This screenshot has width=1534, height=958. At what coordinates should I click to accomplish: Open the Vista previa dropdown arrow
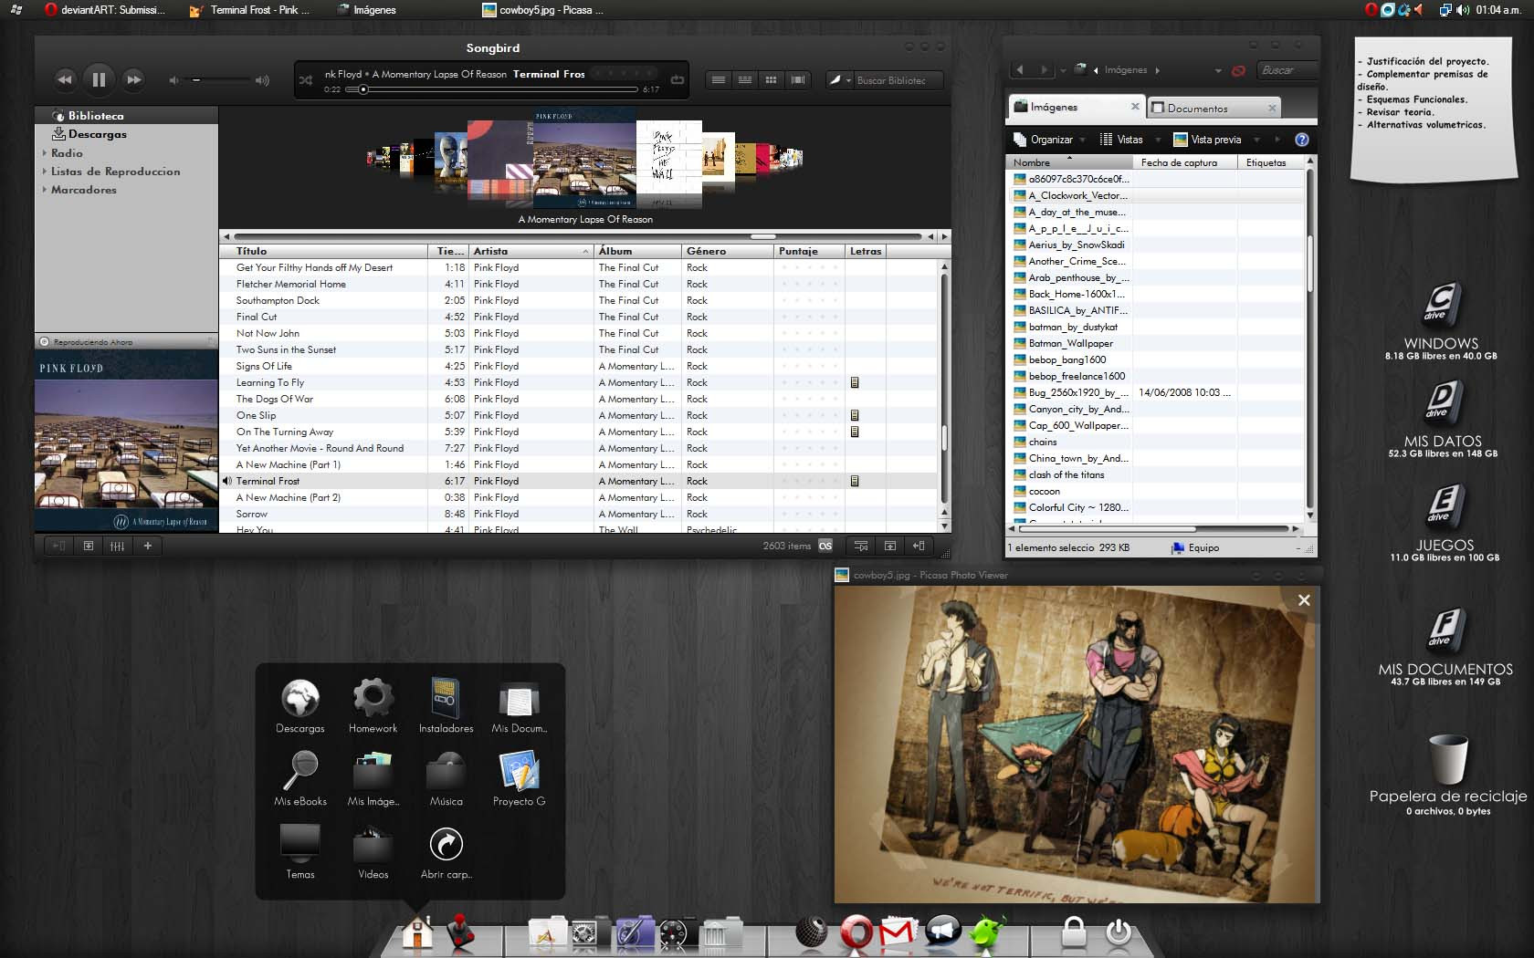(x=1256, y=140)
